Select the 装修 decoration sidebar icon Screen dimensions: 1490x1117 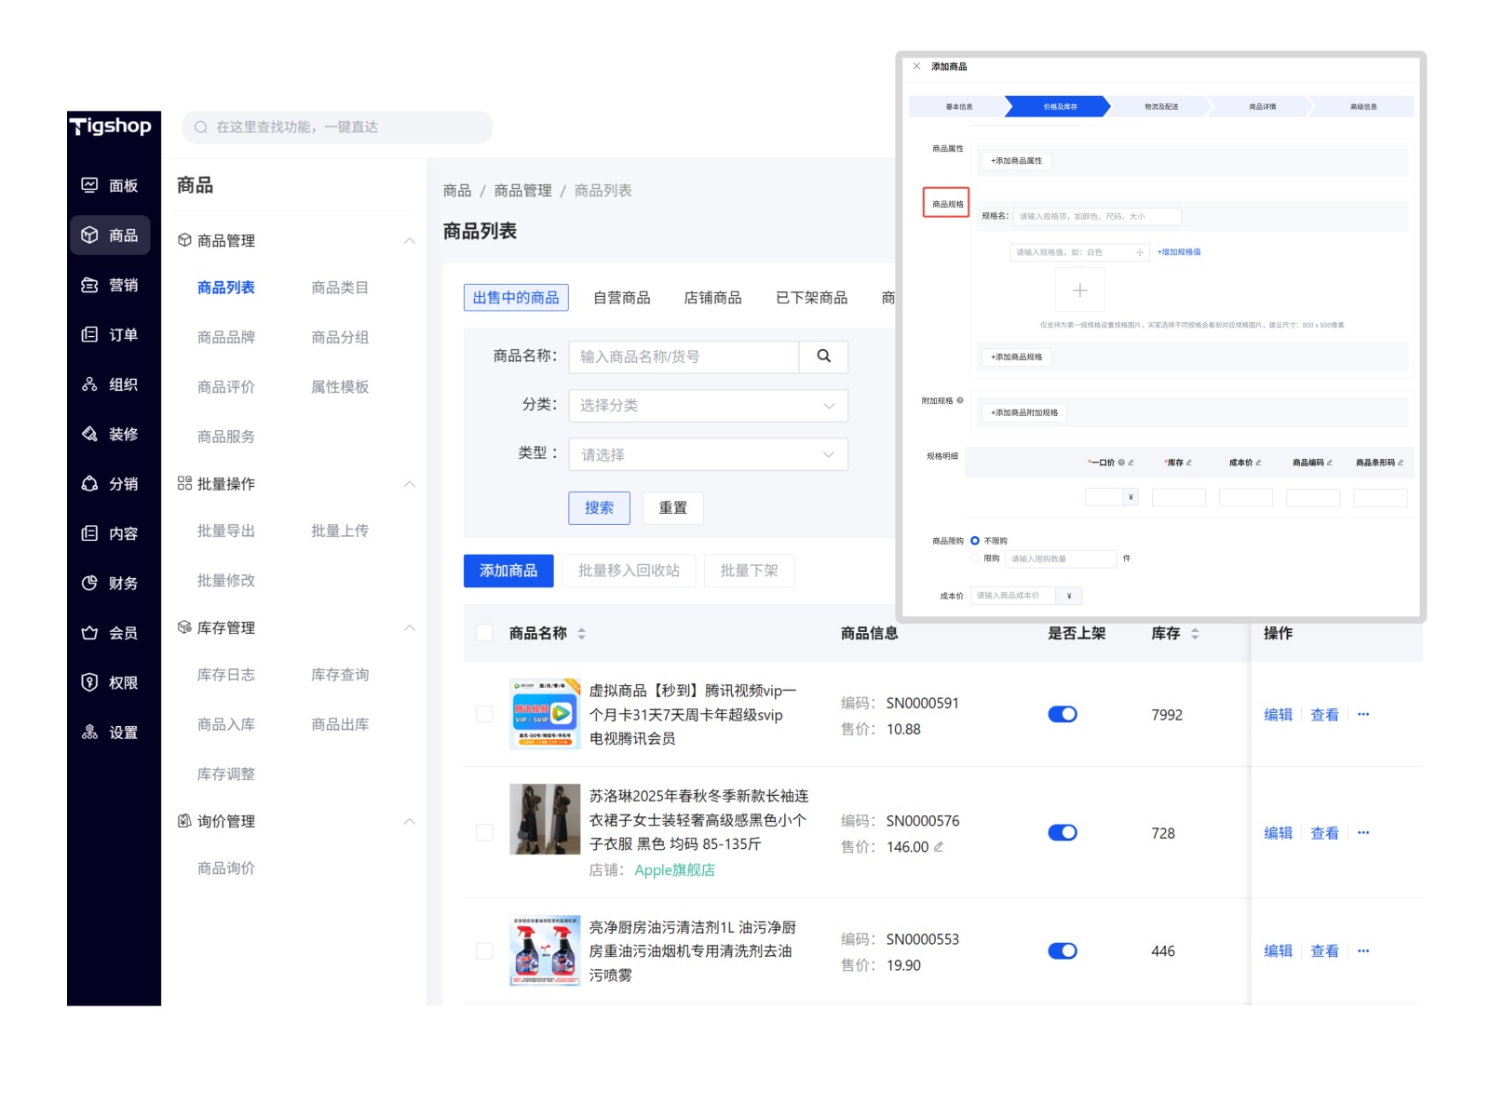click(90, 434)
